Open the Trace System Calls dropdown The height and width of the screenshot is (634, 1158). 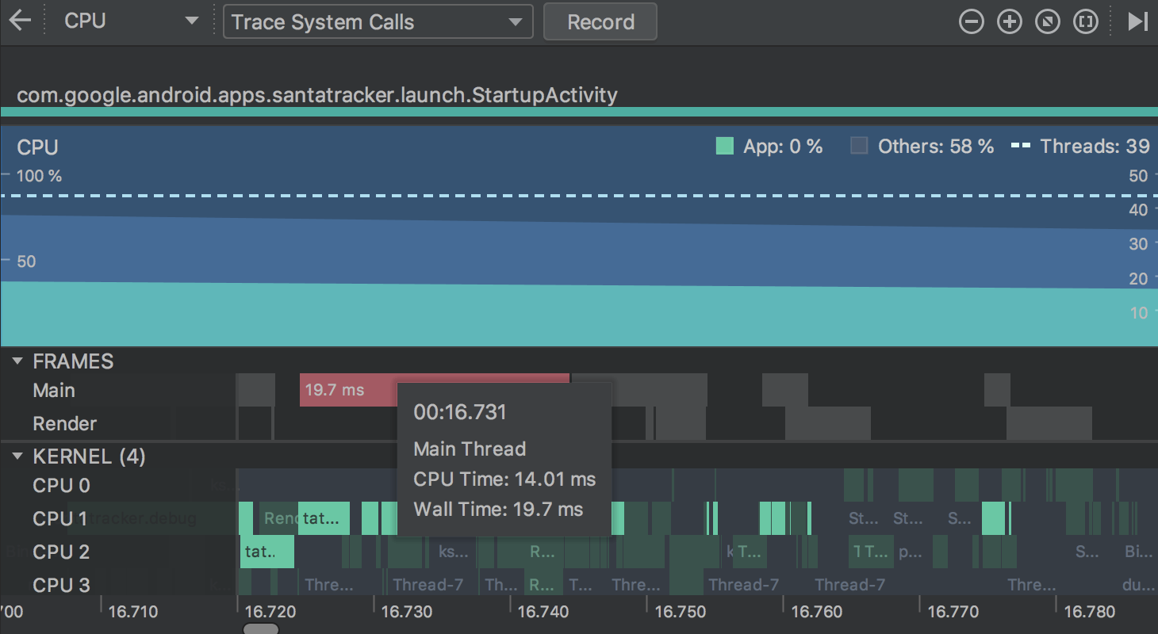[x=378, y=22]
